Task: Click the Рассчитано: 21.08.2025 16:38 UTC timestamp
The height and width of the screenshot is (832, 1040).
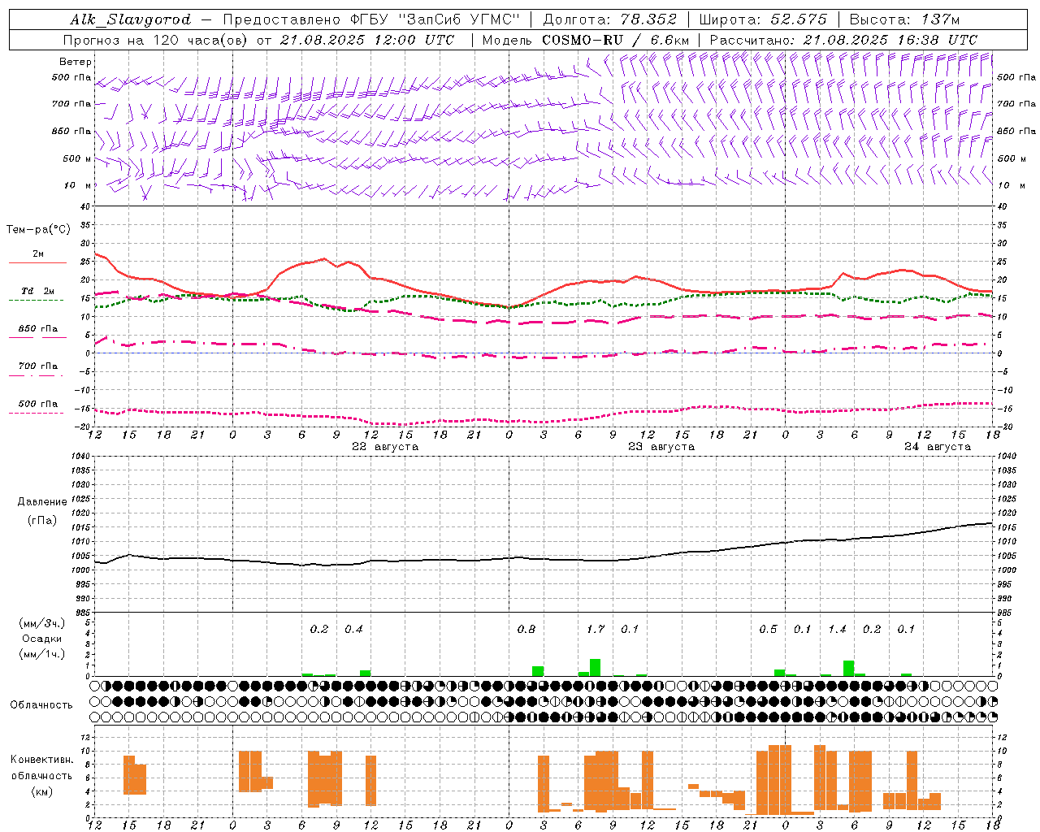Action: click(843, 40)
